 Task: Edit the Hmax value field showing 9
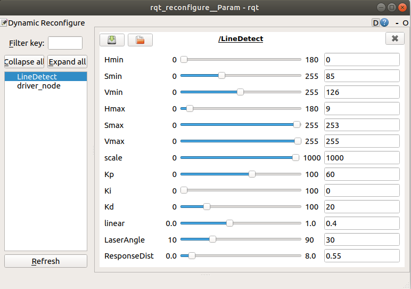click(361, 109)
